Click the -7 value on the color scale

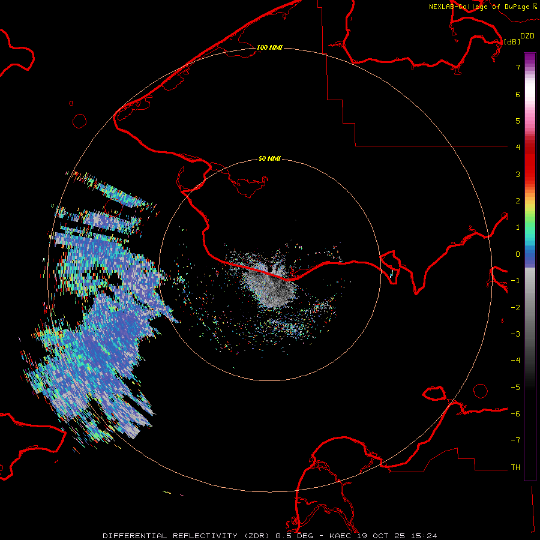(515, 440)
